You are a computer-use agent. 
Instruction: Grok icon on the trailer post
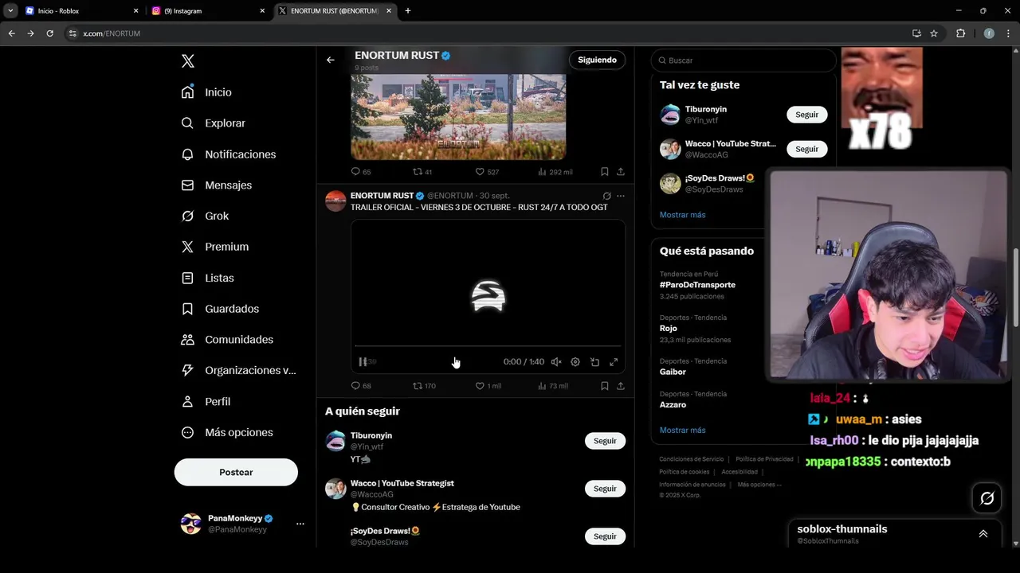(x=606, y=196)
